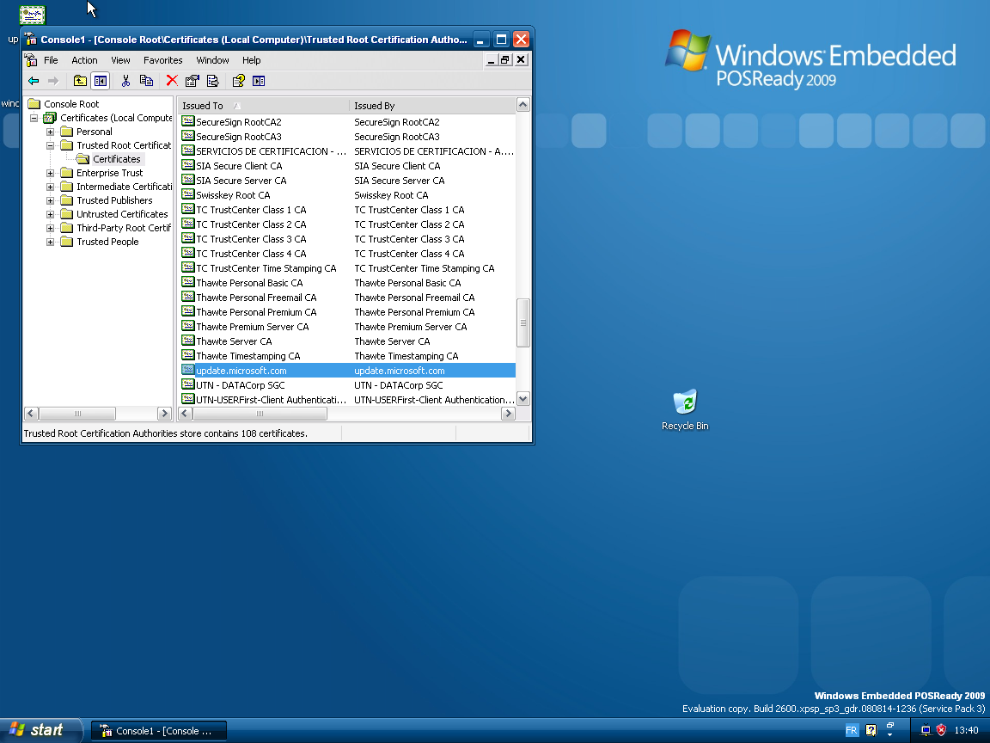The height and width of the screenshot is (743, 990).
Task: Sort by the Issued By column header
Action: click(x=432, y=106)
